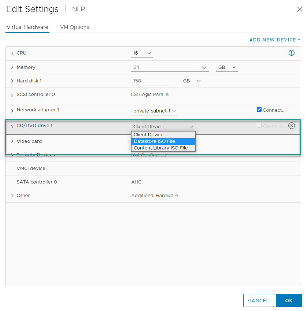The image size is (307, 311).
Task: Expand the Other hardware row
Action: click(x=12, y=196)
